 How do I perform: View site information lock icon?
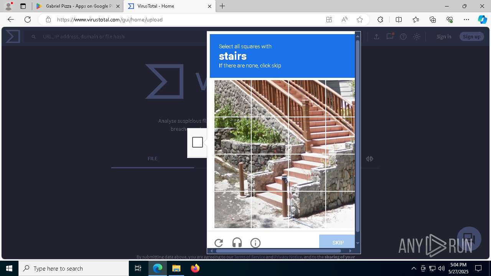pyautogui.click(x=48, y=20)
